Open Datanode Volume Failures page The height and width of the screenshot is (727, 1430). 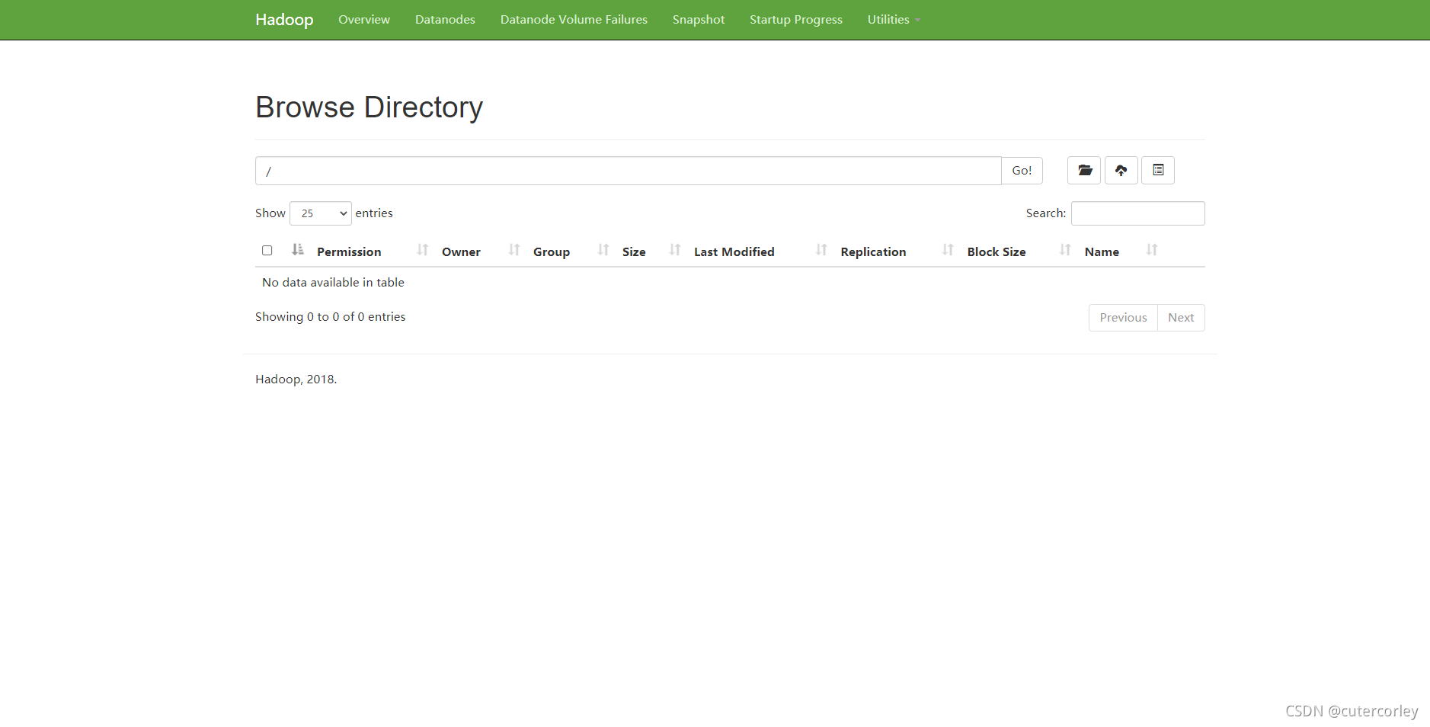(574, 20)
